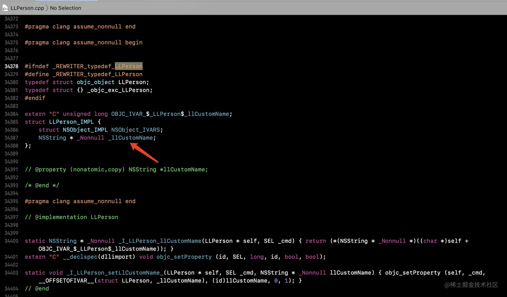This screenshot has height=297, width=507.
Task: Click '__declspec' keyword on line 34401
Action: pyautogui.click(x=80, y=257)
